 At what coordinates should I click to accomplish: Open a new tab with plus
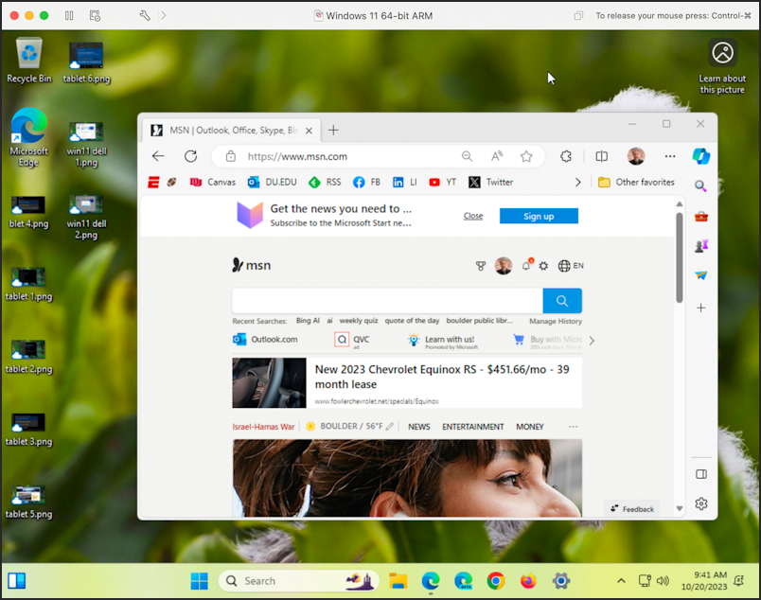click(333, 130)
